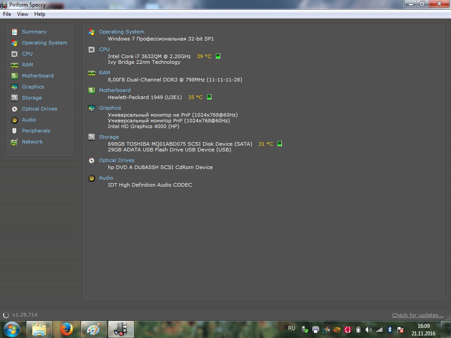Click the Bluetooth tray icon

pos(390,330)
